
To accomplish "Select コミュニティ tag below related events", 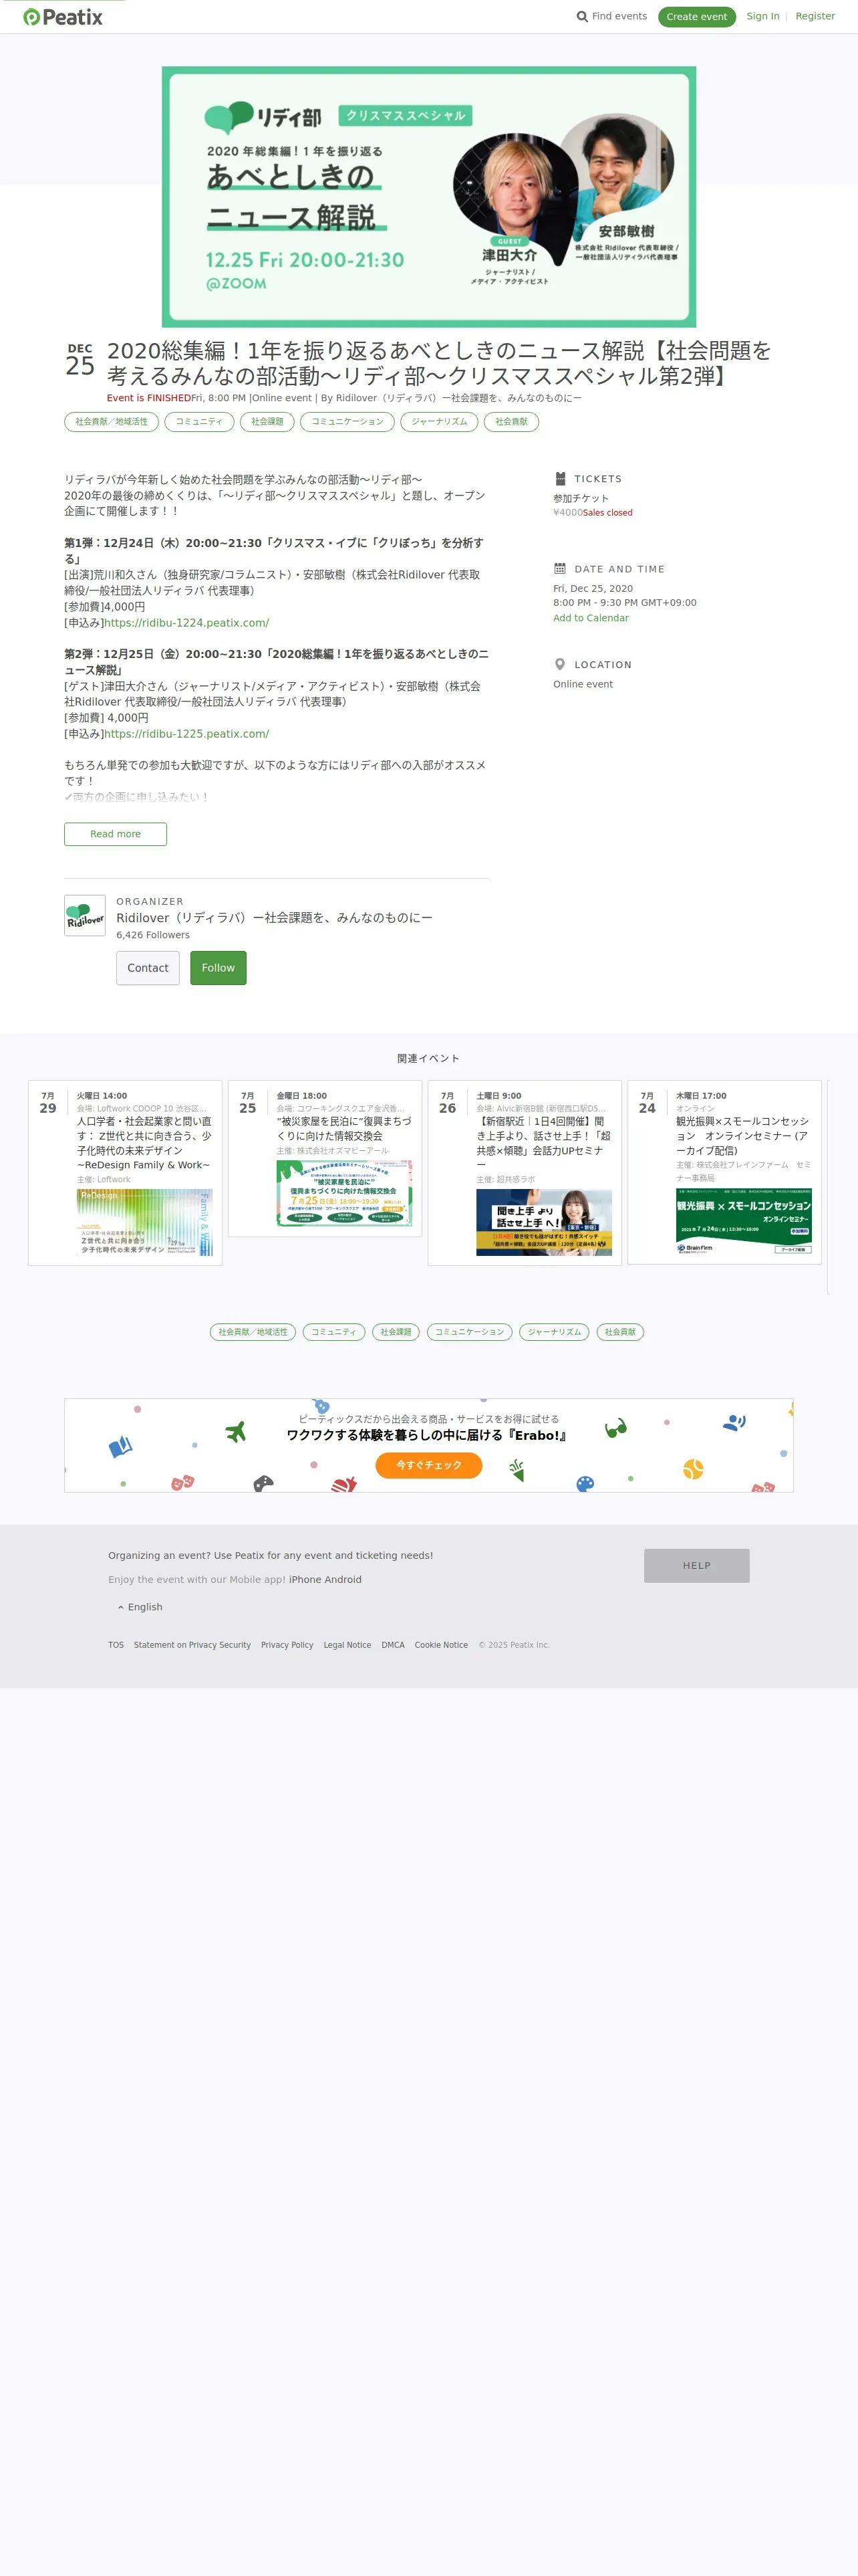I will [x=333, y=1332].
